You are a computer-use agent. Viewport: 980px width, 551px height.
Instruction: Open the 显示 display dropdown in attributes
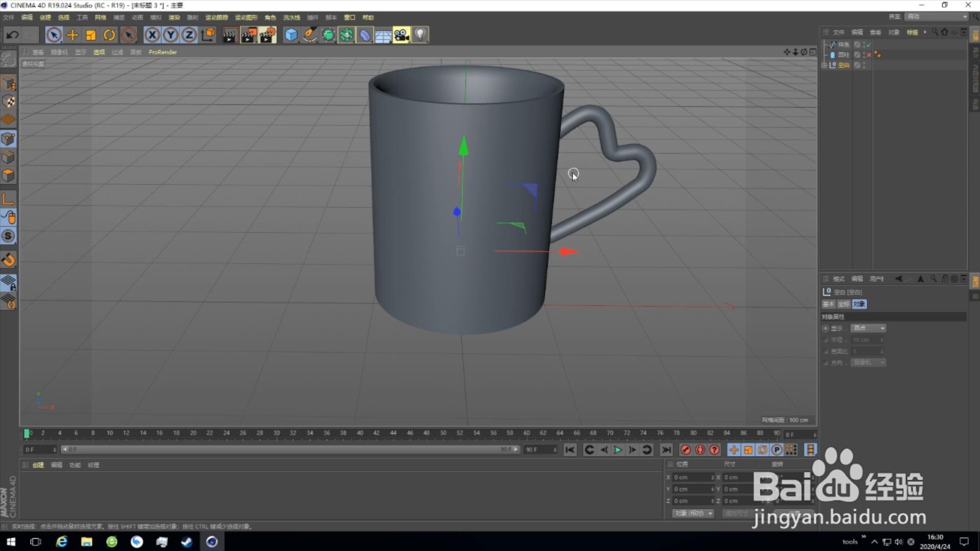[869, 328]
